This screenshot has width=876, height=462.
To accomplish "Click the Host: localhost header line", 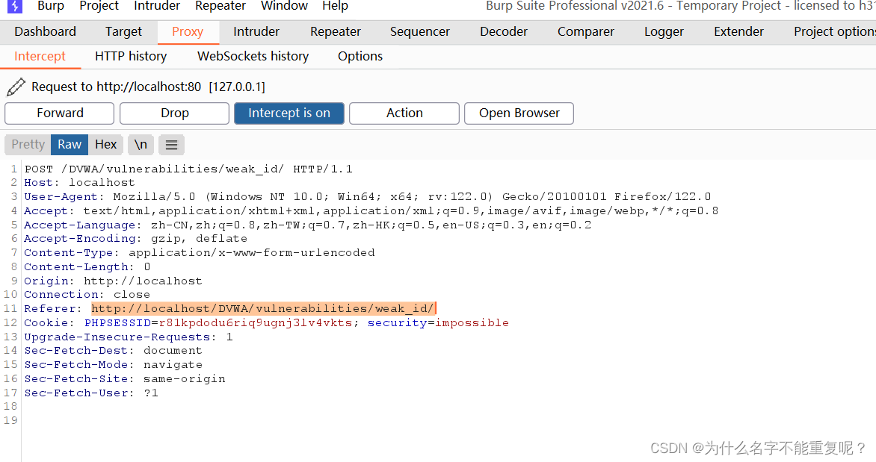I will tap(79, 183).
